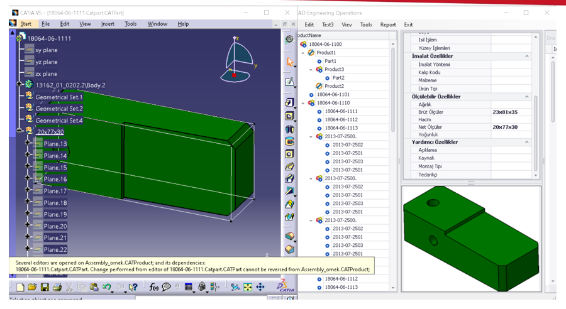This screenshot has height=309, width=566.
Task: Select xy plane in the CATIA tree
Action: click(x=46, y=50)
